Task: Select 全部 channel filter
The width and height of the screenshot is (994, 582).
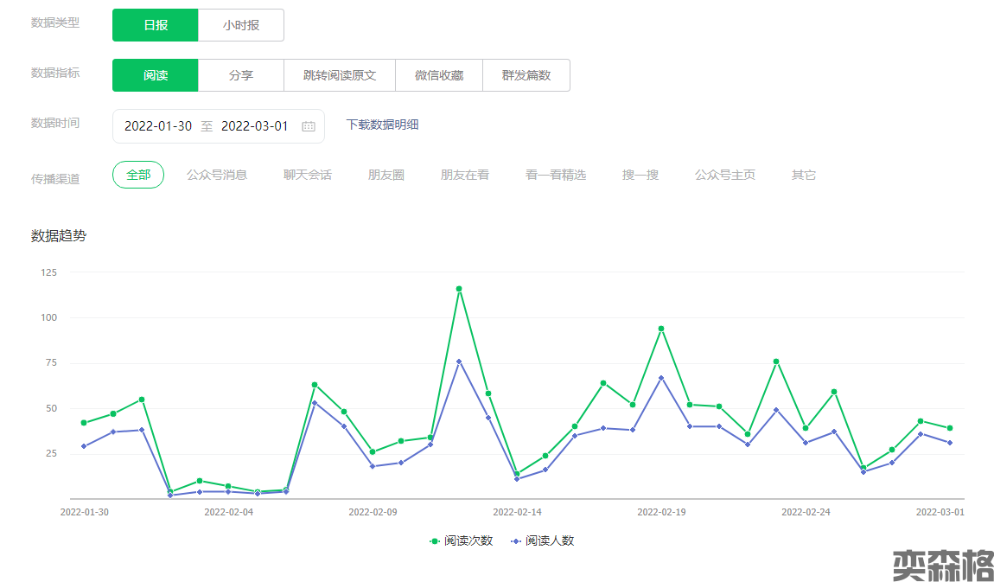Action: [x=138, y=175]
